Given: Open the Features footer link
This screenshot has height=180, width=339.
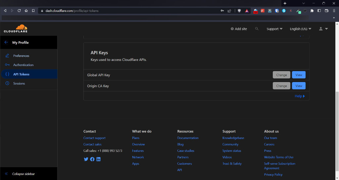Looking at the screenshot, I should pyautogui.click(x=138, y=151).
